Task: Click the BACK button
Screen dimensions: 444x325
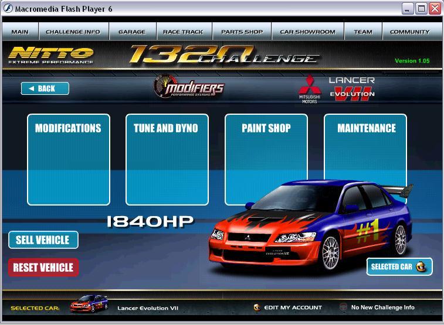Action: coord(45,88)
